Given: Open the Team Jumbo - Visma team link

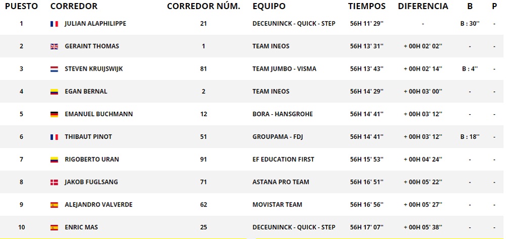Looking at the screenshot, I should coord(284,69).
